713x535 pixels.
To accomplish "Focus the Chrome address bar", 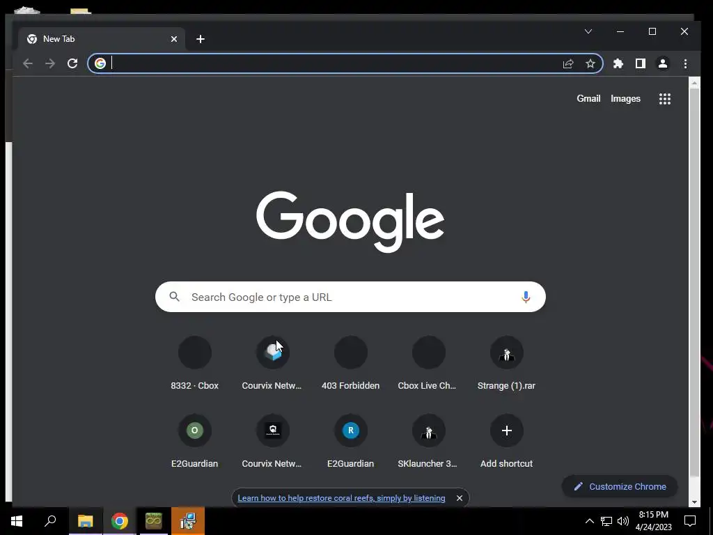I will click(x=334, y=63).
